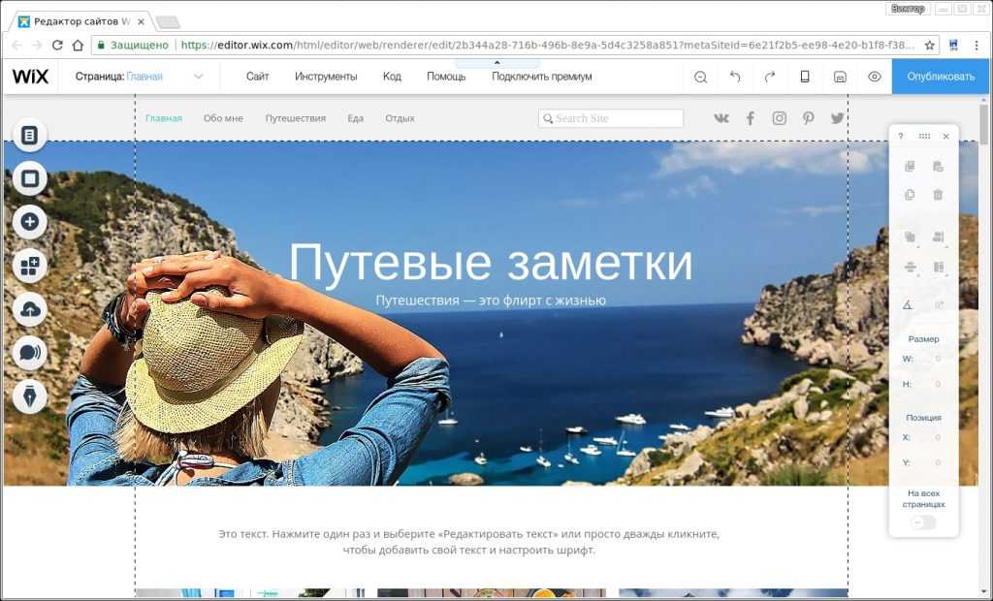This screenshot has width=993, height=601.
Task: Collapse the top bar using the up arrow
Action: [x=496, y=63]
